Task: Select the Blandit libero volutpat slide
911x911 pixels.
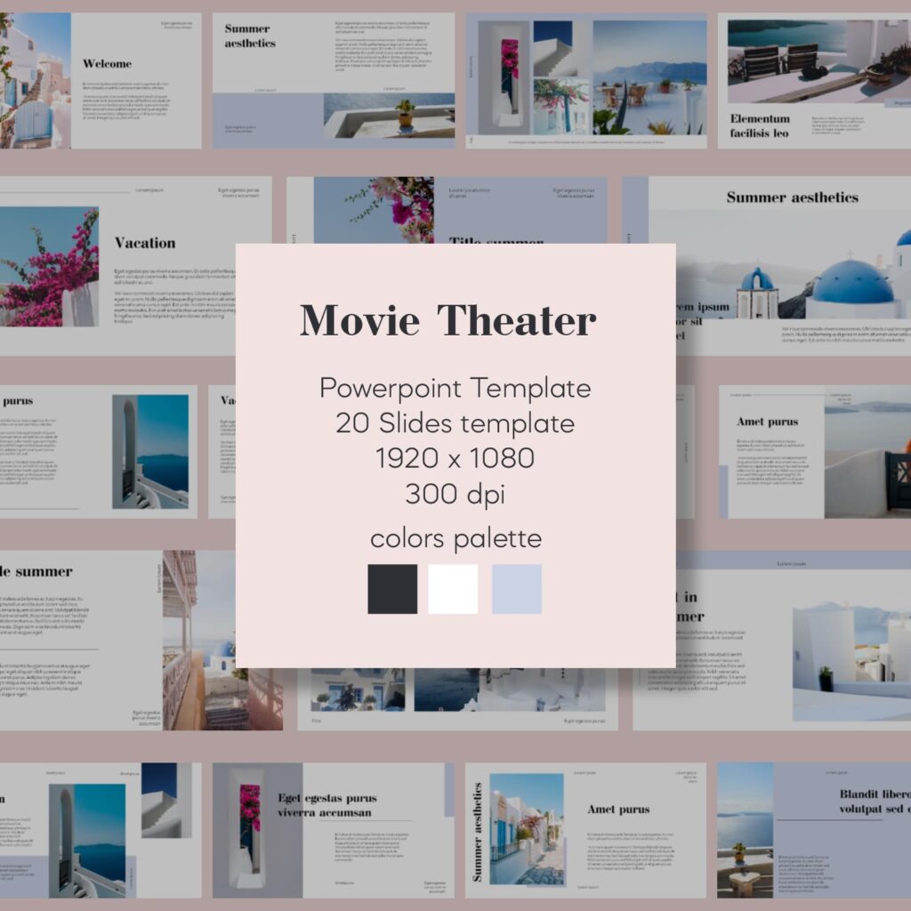Action: [813, 829]
